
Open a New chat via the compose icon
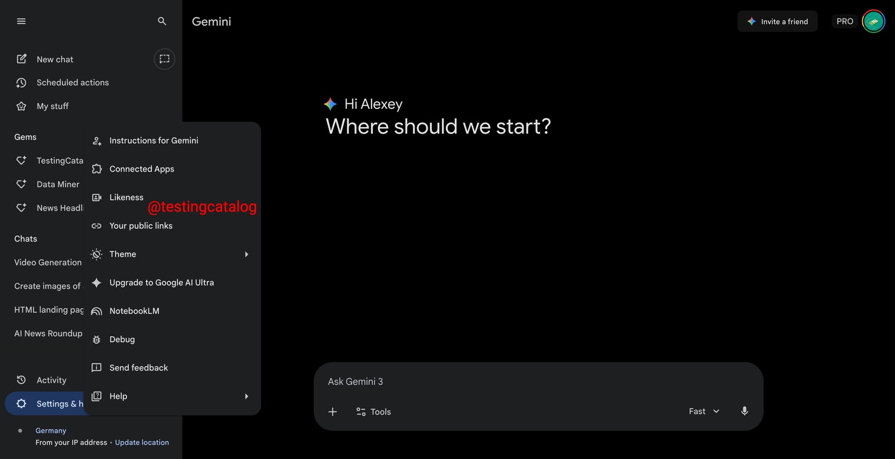[x=55, y=59]
